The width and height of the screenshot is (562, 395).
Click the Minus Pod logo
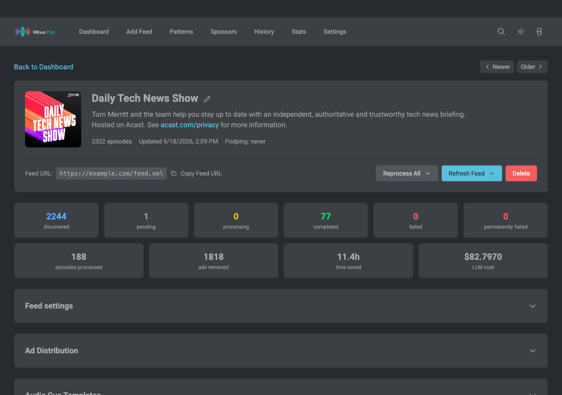35,32
